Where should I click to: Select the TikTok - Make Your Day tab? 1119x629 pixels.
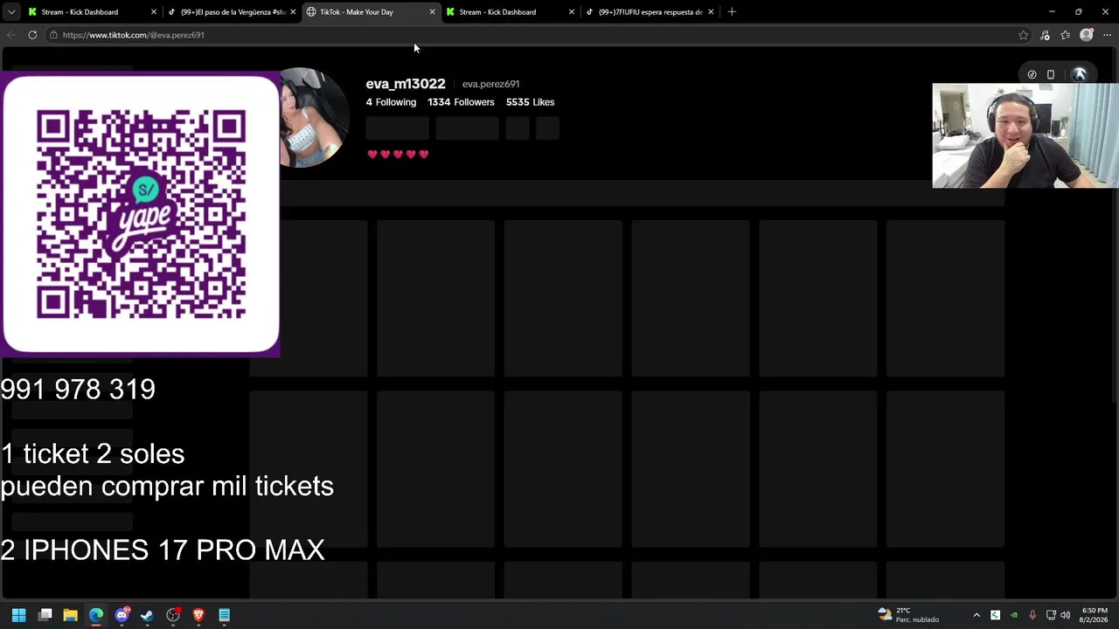click(371, 12)
